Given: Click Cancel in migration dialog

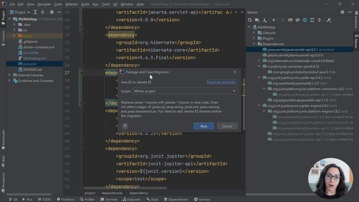Looking at the screenshot, I should pyautogui.click(x=227, y=126).
